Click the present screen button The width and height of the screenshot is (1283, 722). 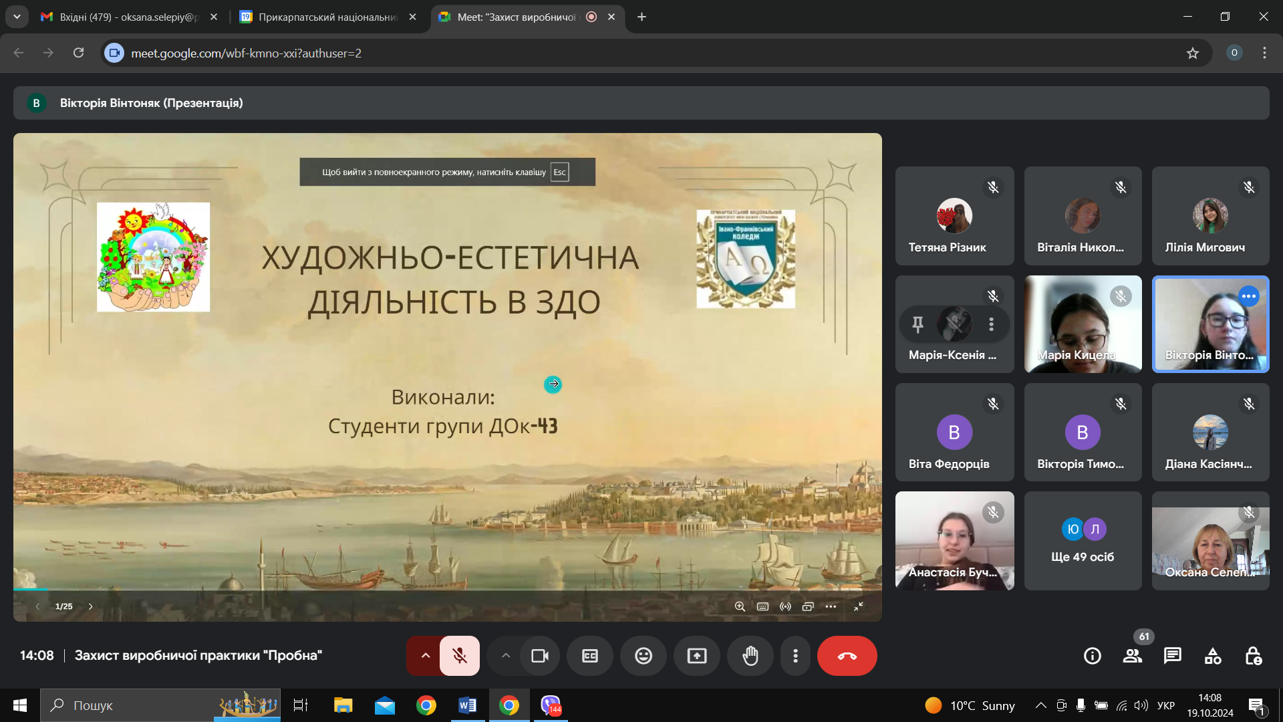point(697,656)
